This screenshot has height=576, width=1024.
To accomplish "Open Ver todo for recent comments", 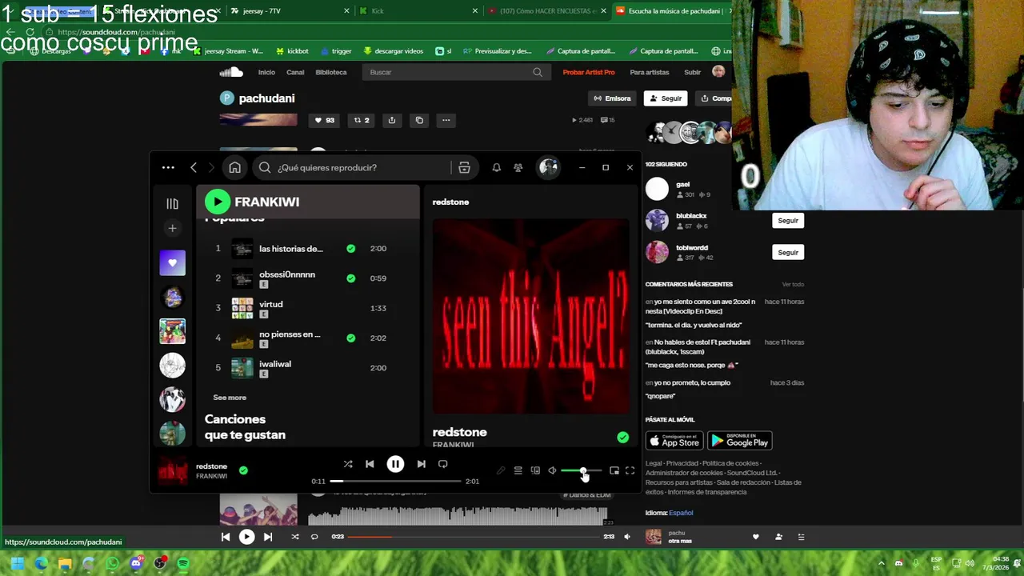I will (793, 284).
